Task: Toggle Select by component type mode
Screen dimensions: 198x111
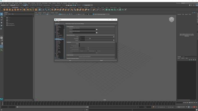Action: point(27,5)
